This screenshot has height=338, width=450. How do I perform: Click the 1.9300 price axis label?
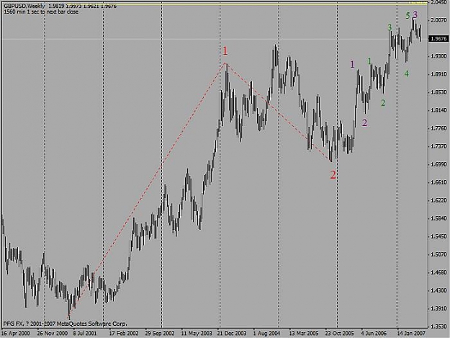tap(439, 56)
